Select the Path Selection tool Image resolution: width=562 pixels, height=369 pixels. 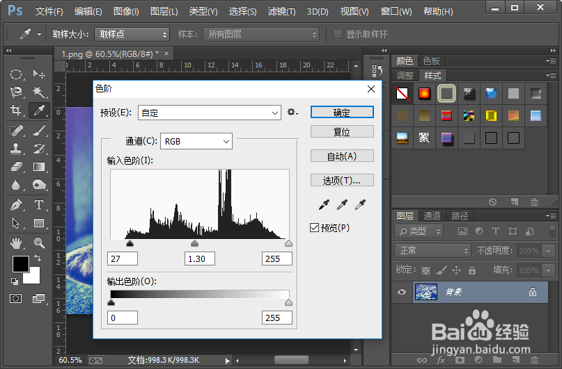pos(16,223)
